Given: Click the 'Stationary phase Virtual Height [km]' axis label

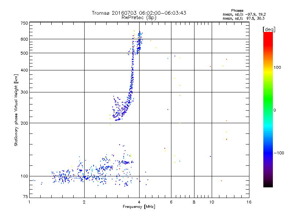Looking at the screenshot, I should click(x=16, y=110).
